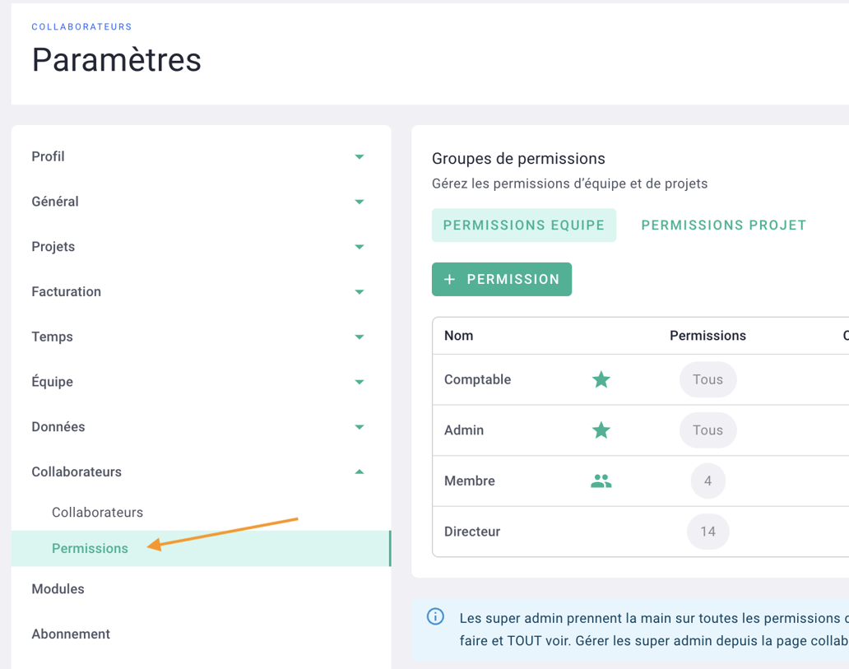Select the PERMISSIONS EQUIPE tab
Viewport: 849px width, 669px height.
pyautogui.click(x=524, y=225)
